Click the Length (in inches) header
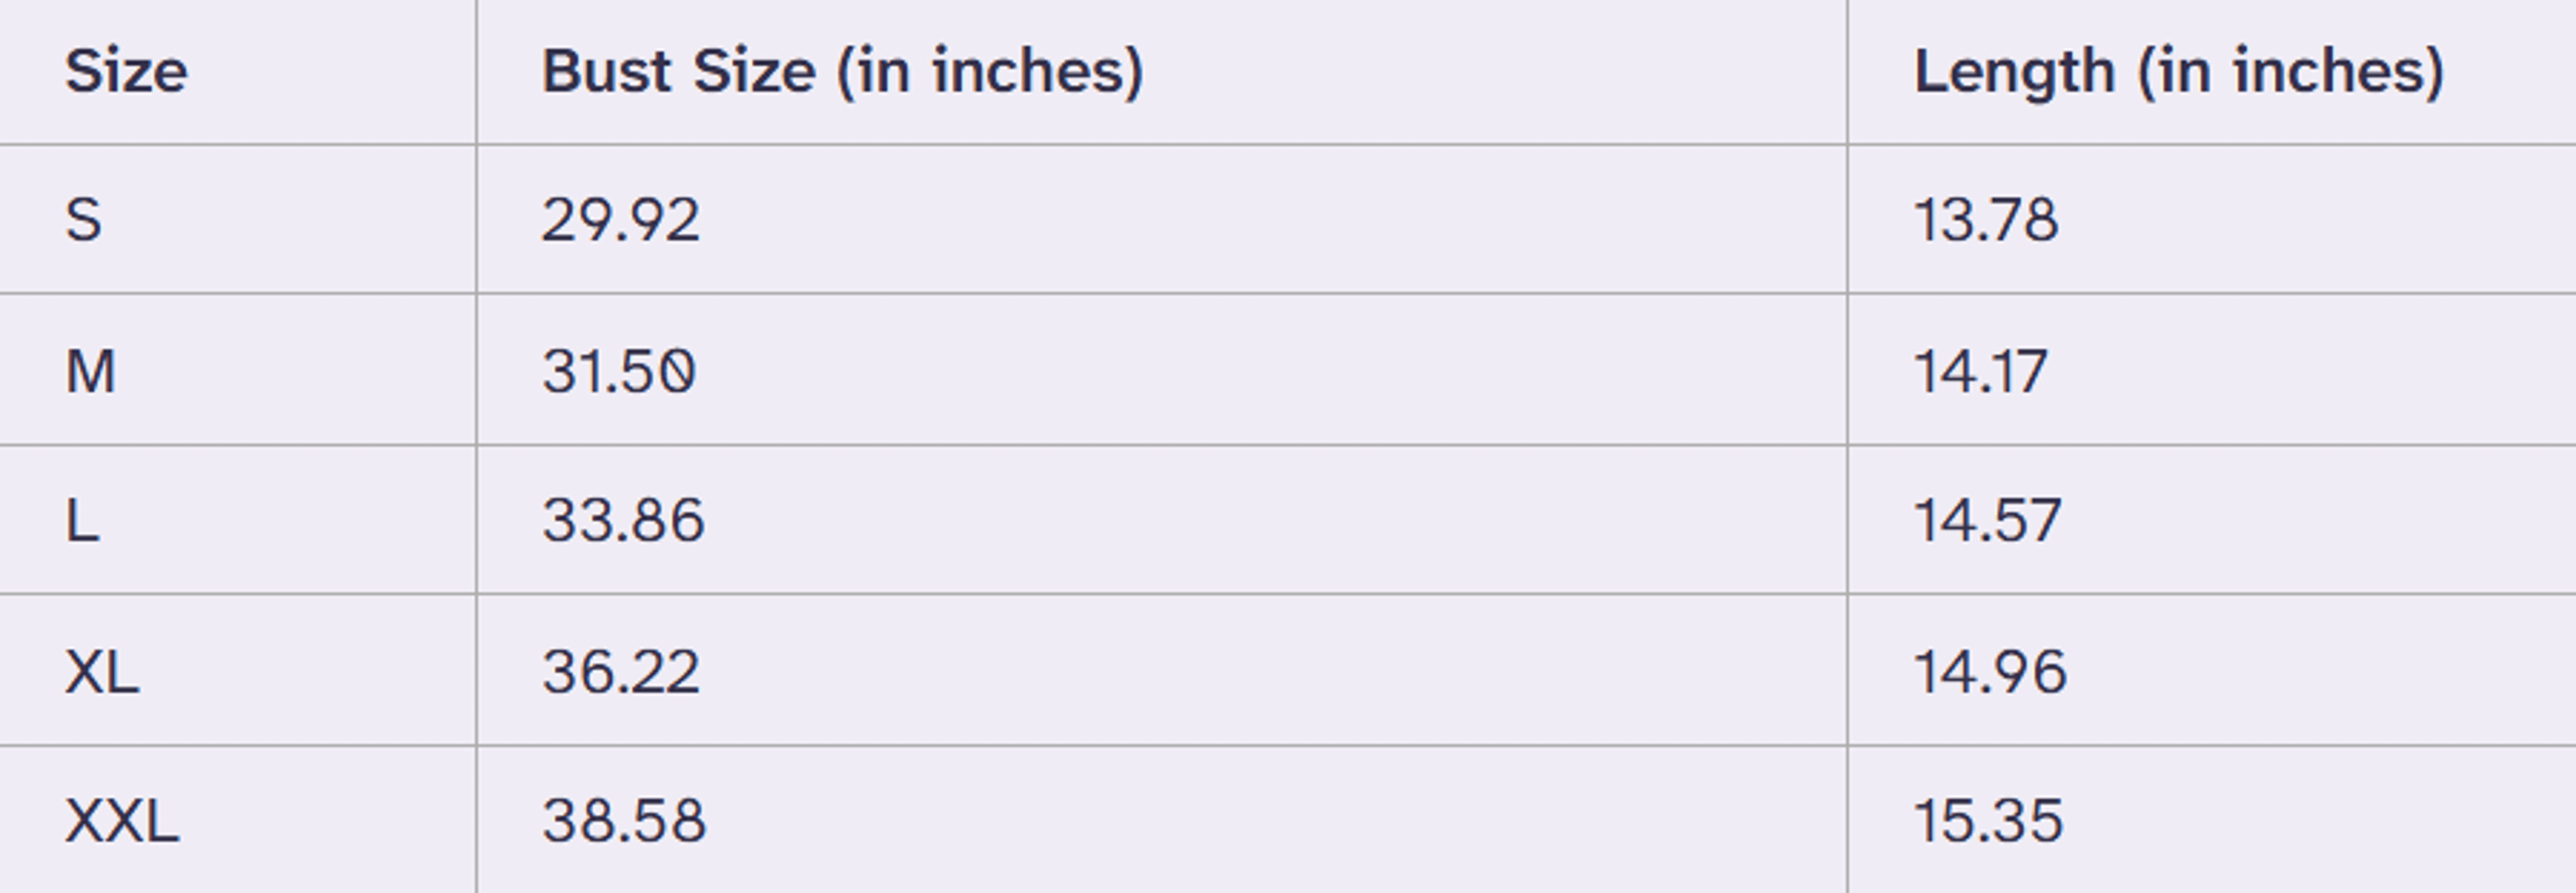The image size is (2576, 893). coord(2179,73)
